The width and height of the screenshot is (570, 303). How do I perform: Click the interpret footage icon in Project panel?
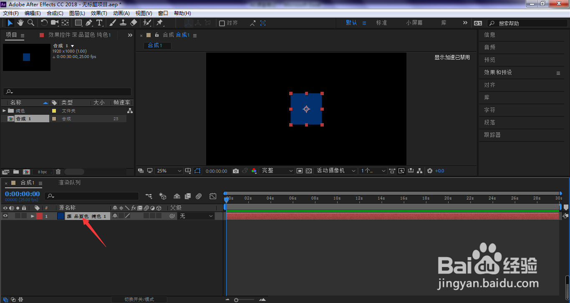coord(5,172)
